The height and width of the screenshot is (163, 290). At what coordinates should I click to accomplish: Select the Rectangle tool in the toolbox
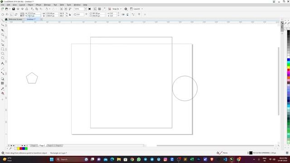click(2, 49)
